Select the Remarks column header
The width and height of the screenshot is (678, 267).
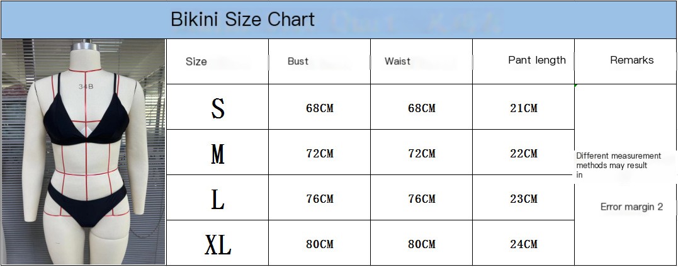[x=631, y=60]
